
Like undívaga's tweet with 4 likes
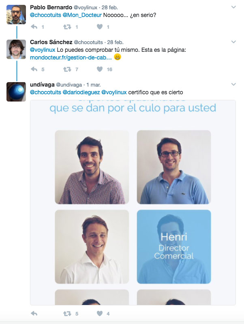[100, 313]
